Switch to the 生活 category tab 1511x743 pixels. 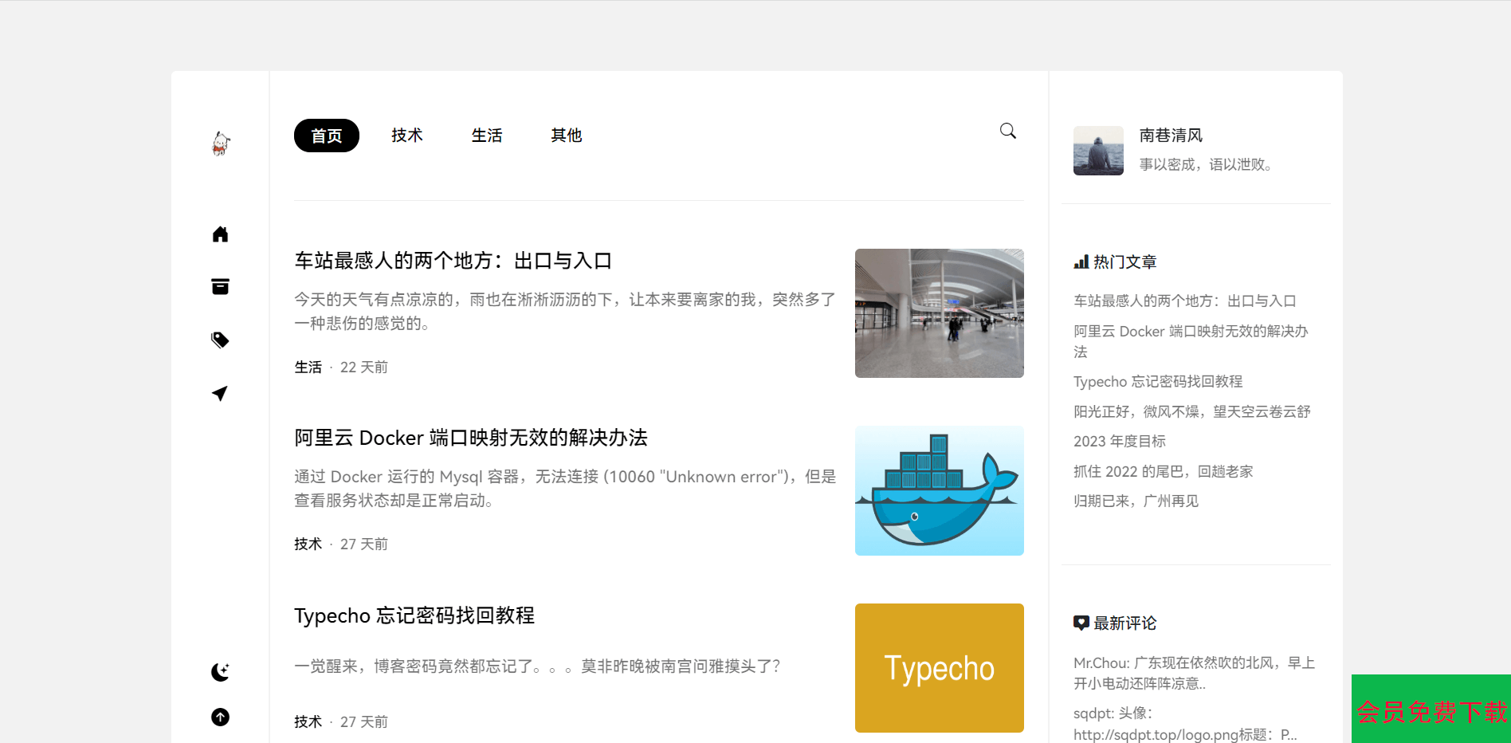click(487, 136)
